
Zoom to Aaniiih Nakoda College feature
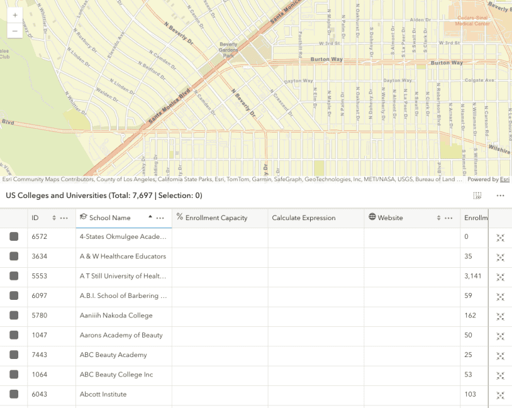500,316
